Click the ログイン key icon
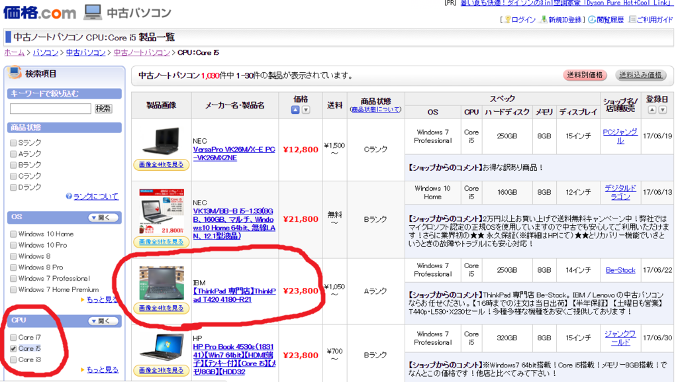This screenshot has height=382, width=678. (508, 20)
